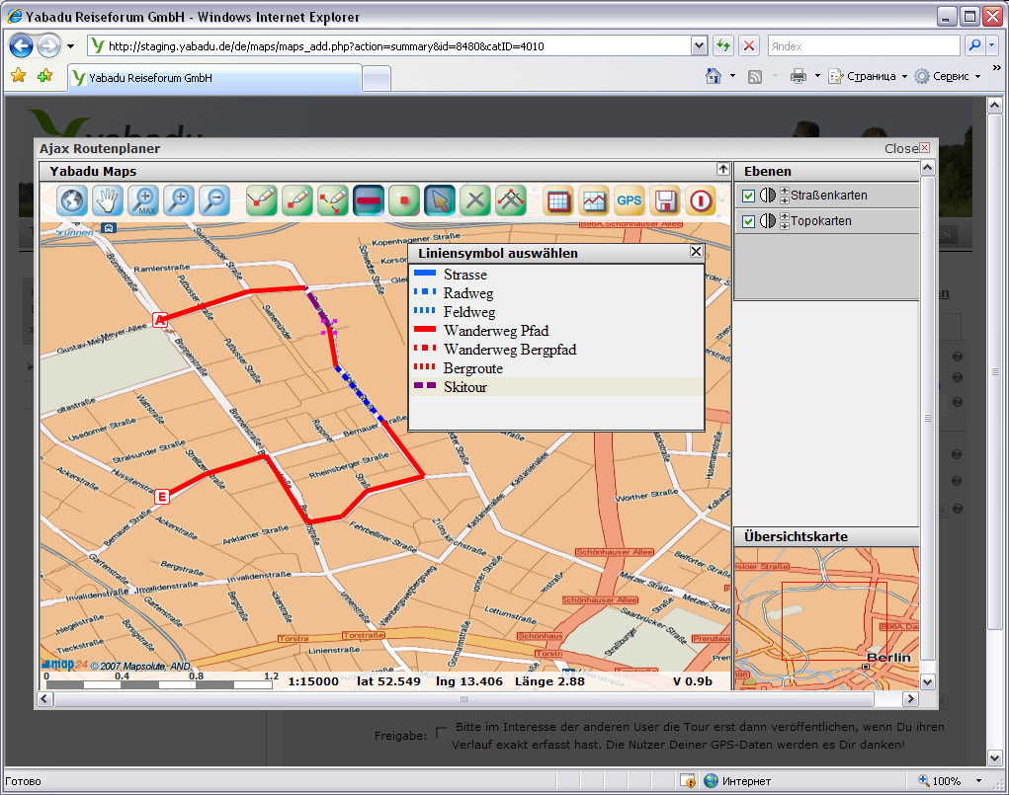Open the Favorites star icon
Viewport: 1009px width, 795px height.
click(x=18, y=76)
